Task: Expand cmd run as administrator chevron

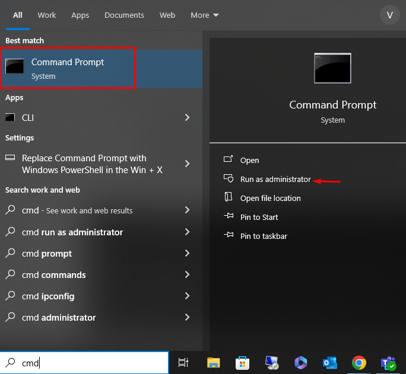Action: point(187,232)
